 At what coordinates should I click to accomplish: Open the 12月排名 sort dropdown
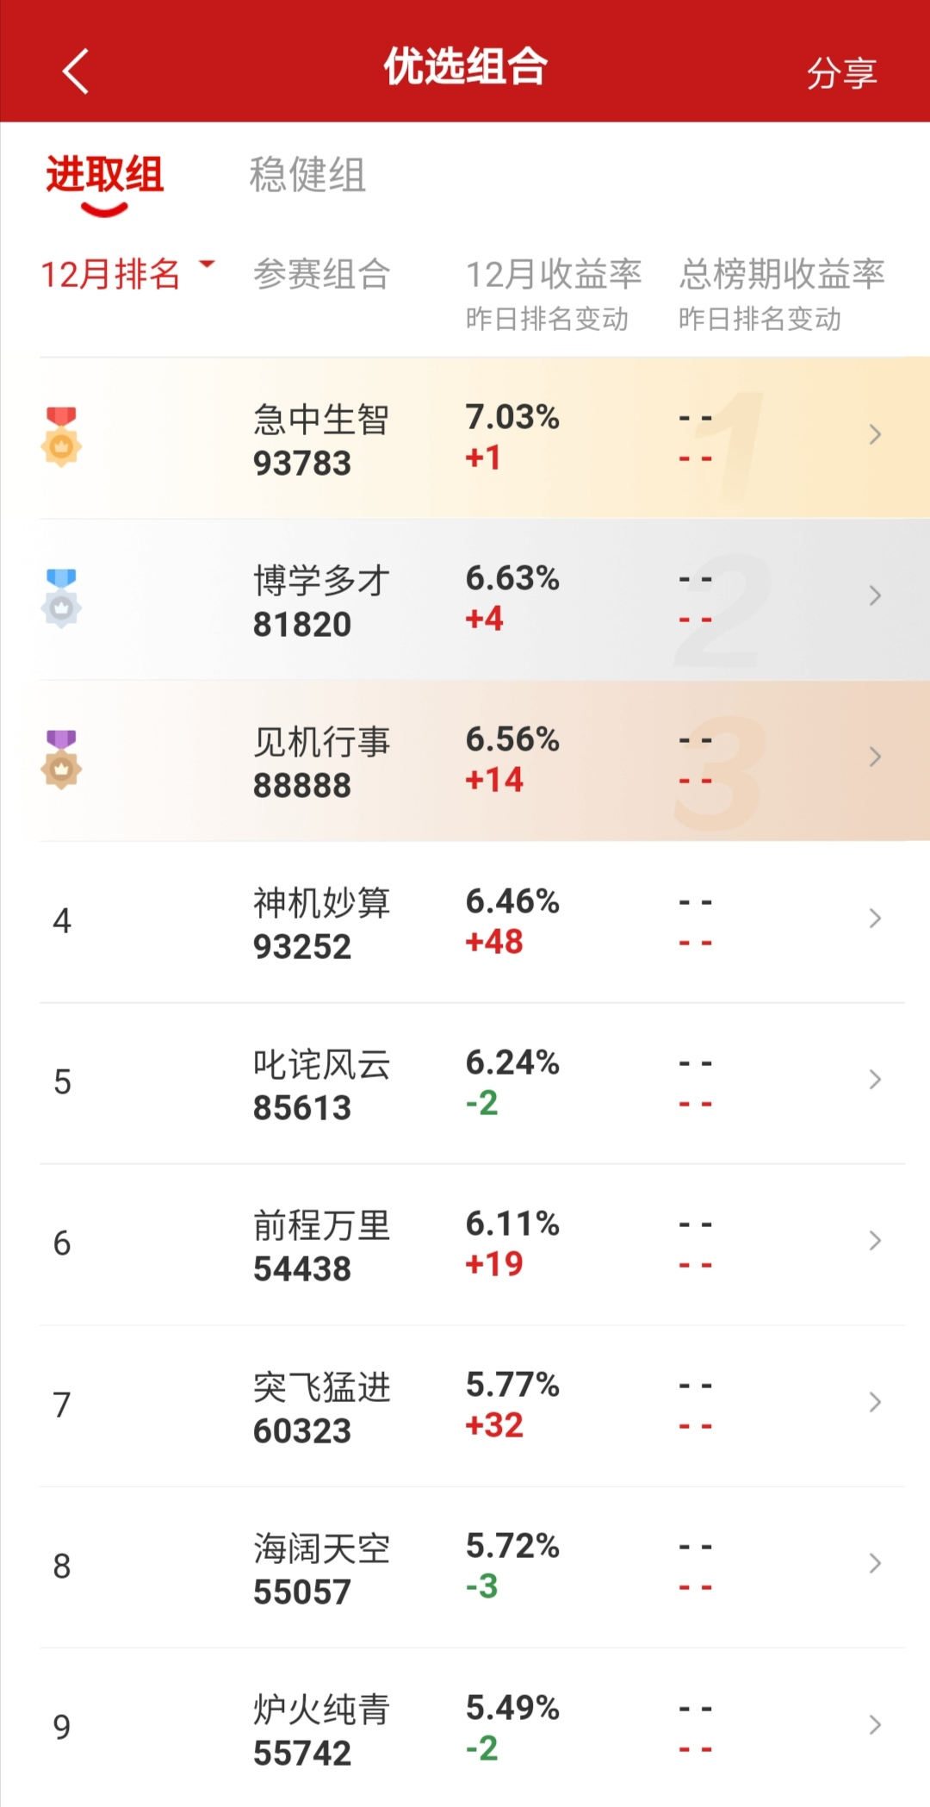click(127, 274)
